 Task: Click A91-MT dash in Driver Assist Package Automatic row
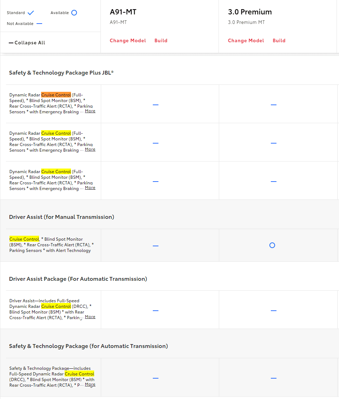156,311
